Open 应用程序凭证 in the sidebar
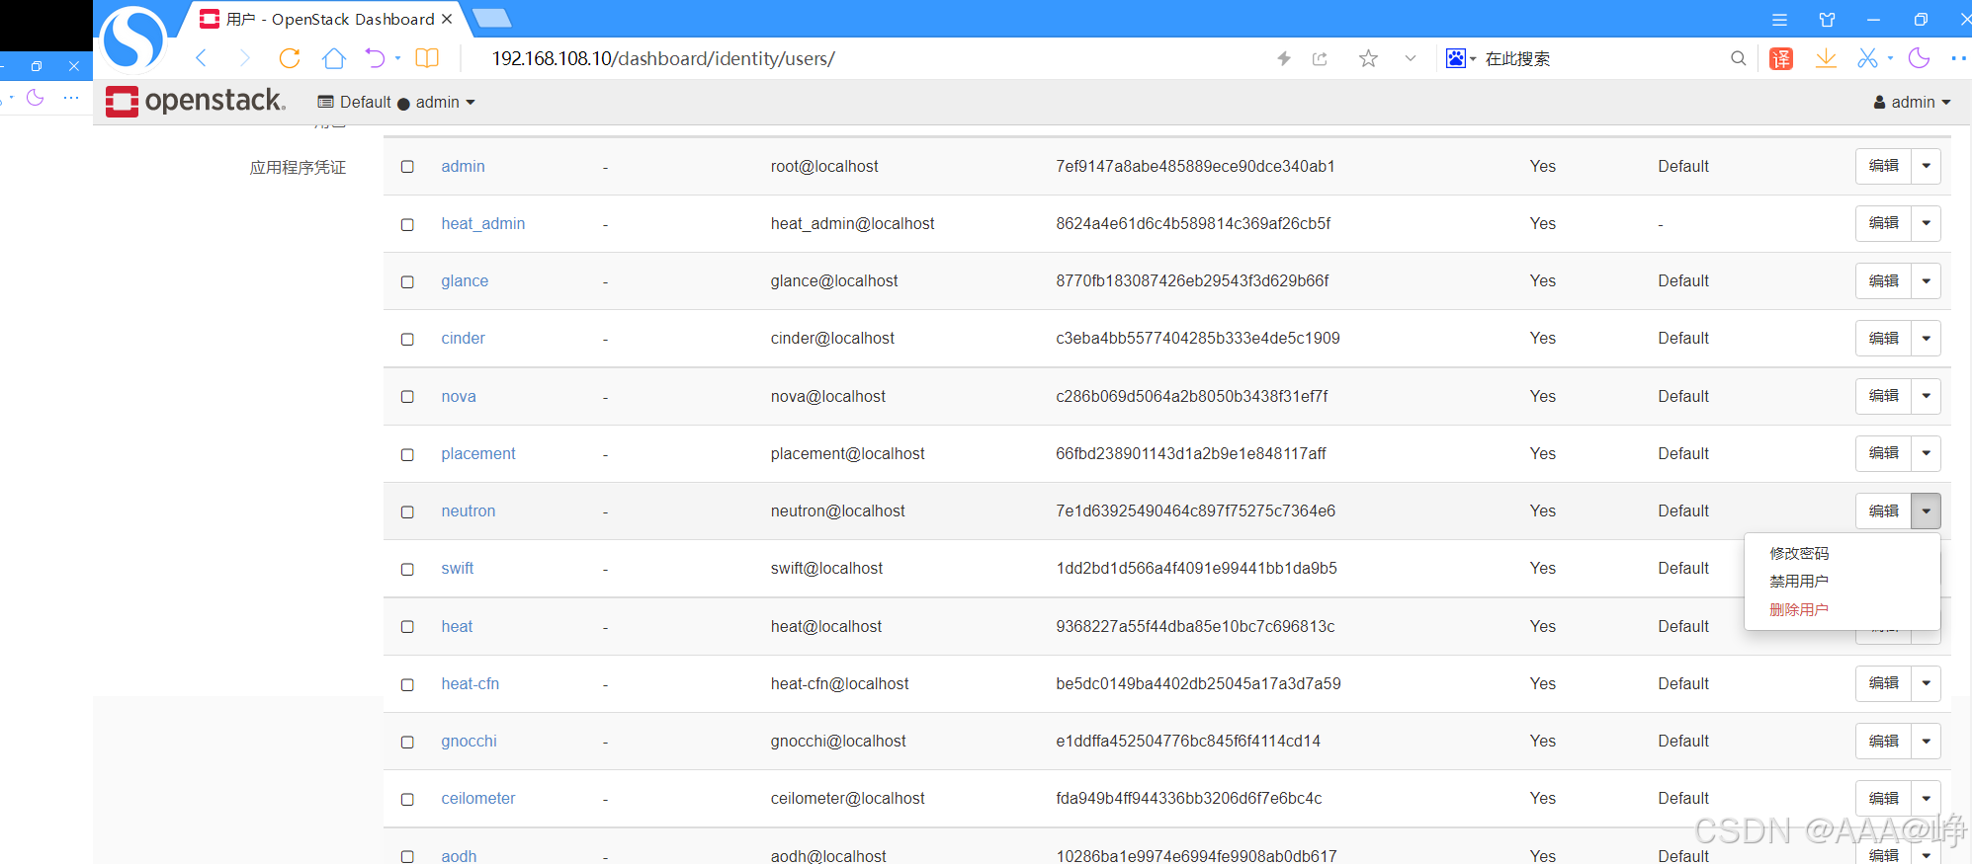The image size is (1972, 864). pos(298,167)
